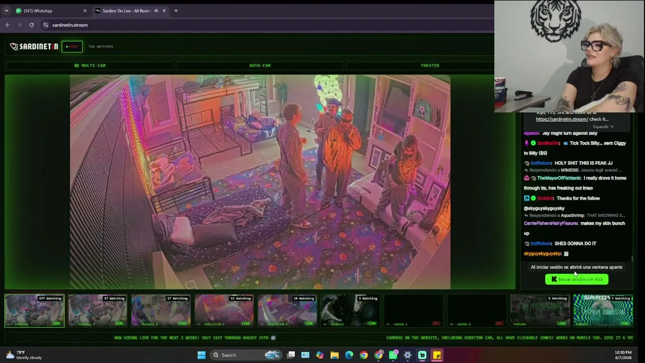
Task: Click the taskbar Search box
Action: pos(246,355)
